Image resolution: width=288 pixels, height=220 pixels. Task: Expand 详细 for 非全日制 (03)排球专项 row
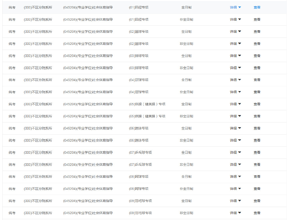tap(235, 68)
